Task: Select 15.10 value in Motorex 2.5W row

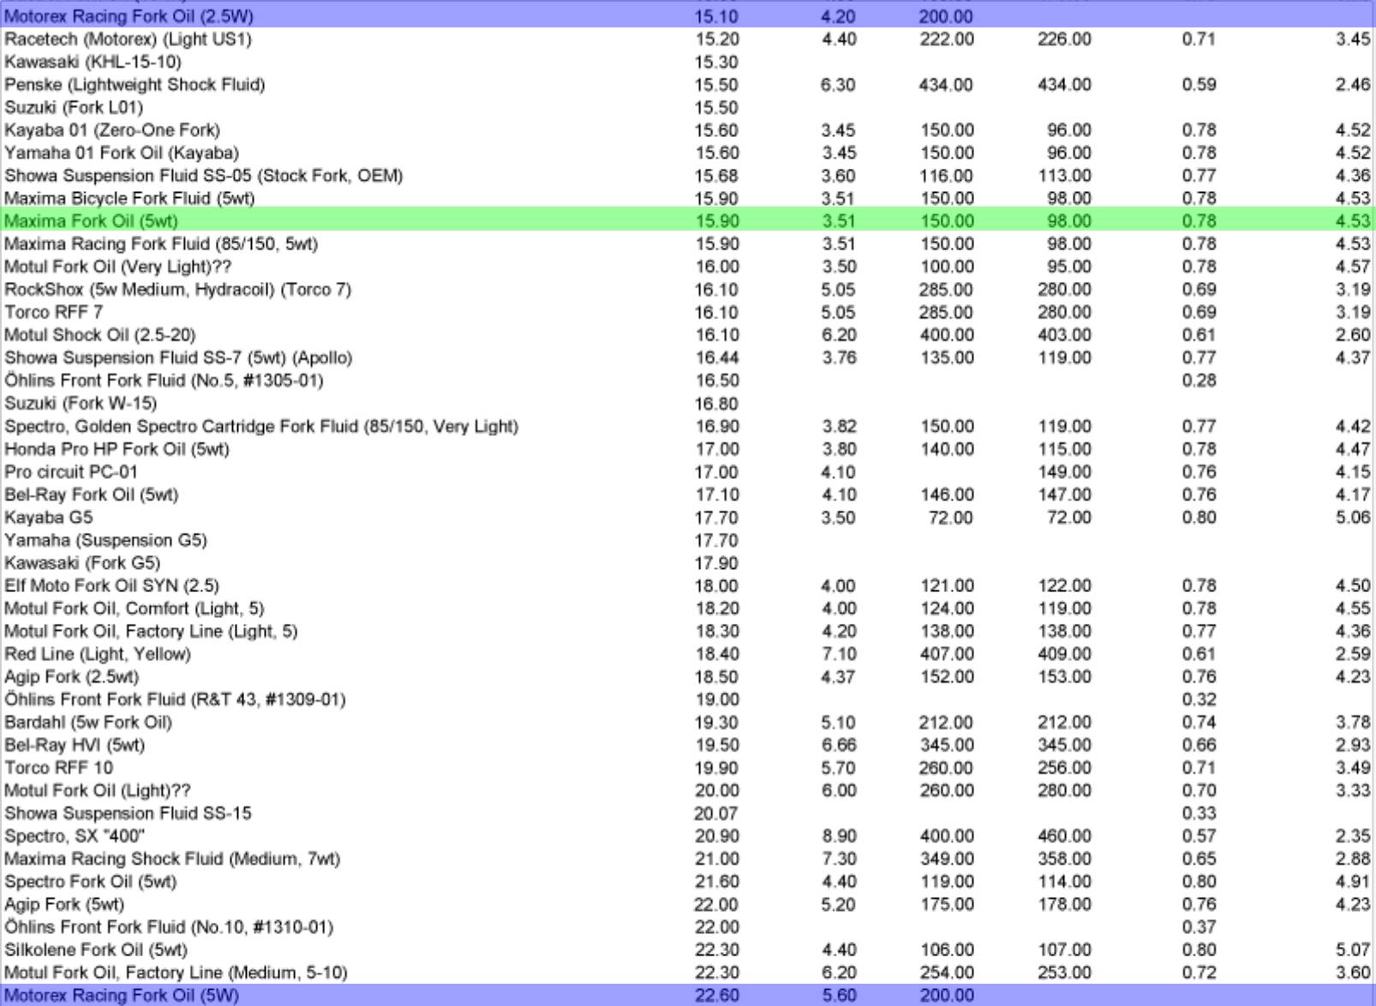Action: coord(716,16)
